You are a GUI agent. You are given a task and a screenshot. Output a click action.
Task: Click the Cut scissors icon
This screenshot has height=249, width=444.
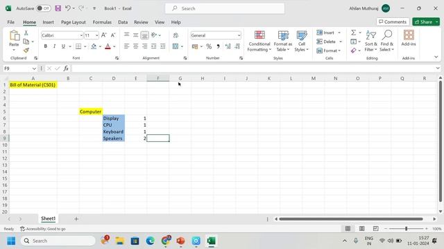click(26, 33)
